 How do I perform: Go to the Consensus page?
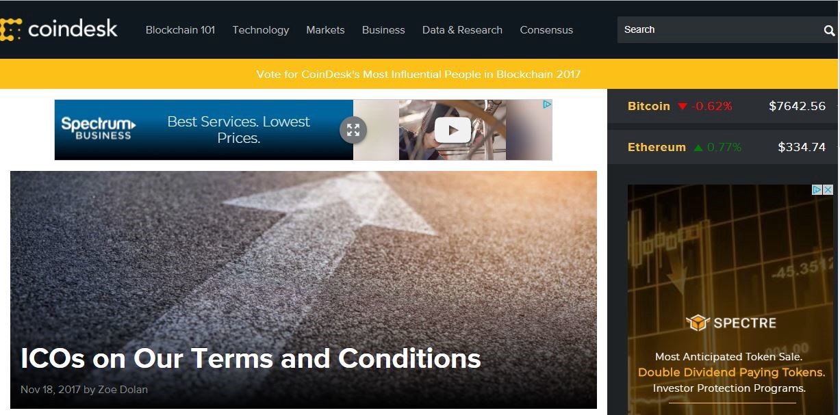[x=546, y=30]
